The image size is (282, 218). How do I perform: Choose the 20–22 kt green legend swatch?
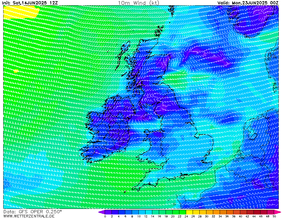pyautogui.click(x=176, y=212)
